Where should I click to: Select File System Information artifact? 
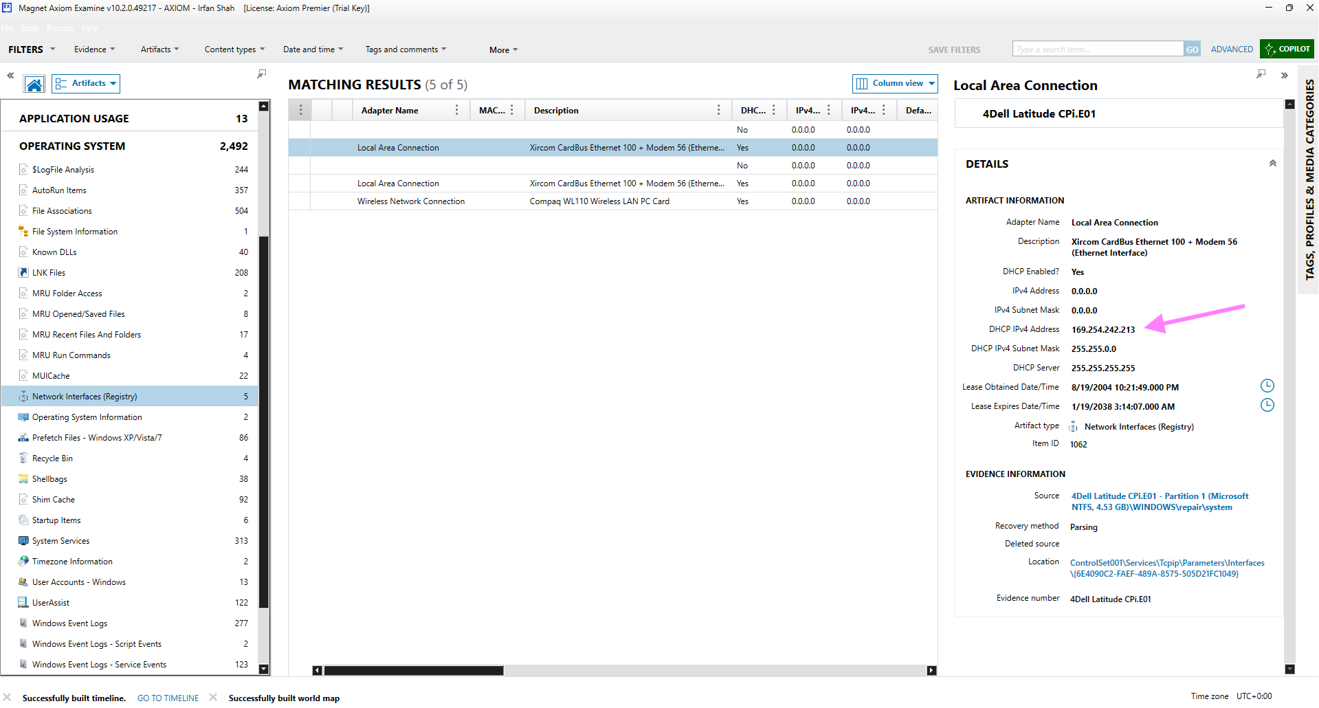coord(129,232)
